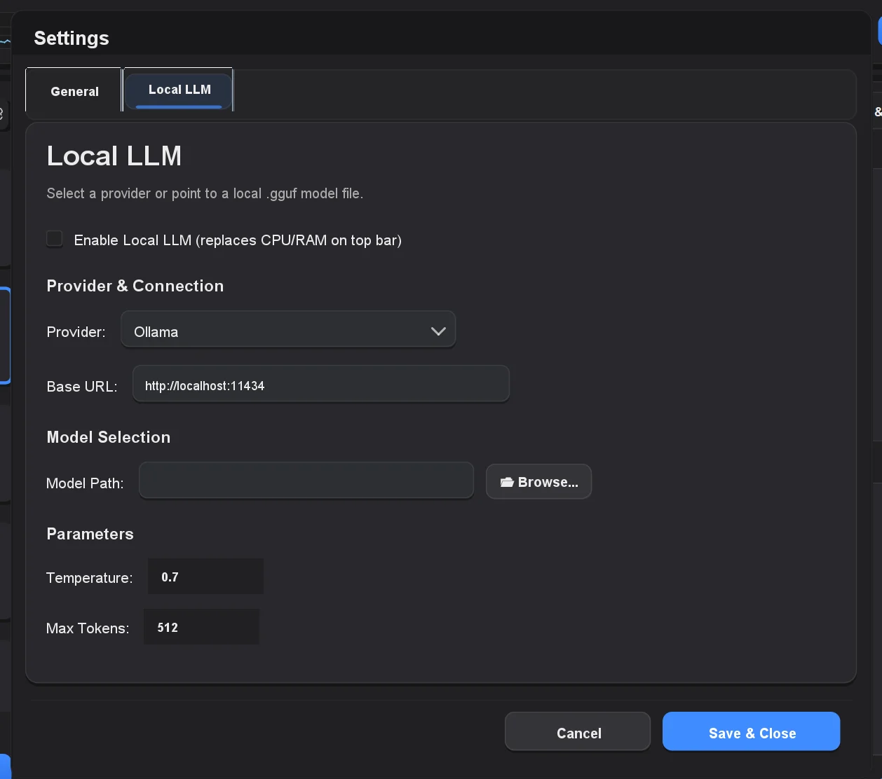Open the Provider dropdown showing Ollama
Screen dimensions: 882x779
click(288, 331)
